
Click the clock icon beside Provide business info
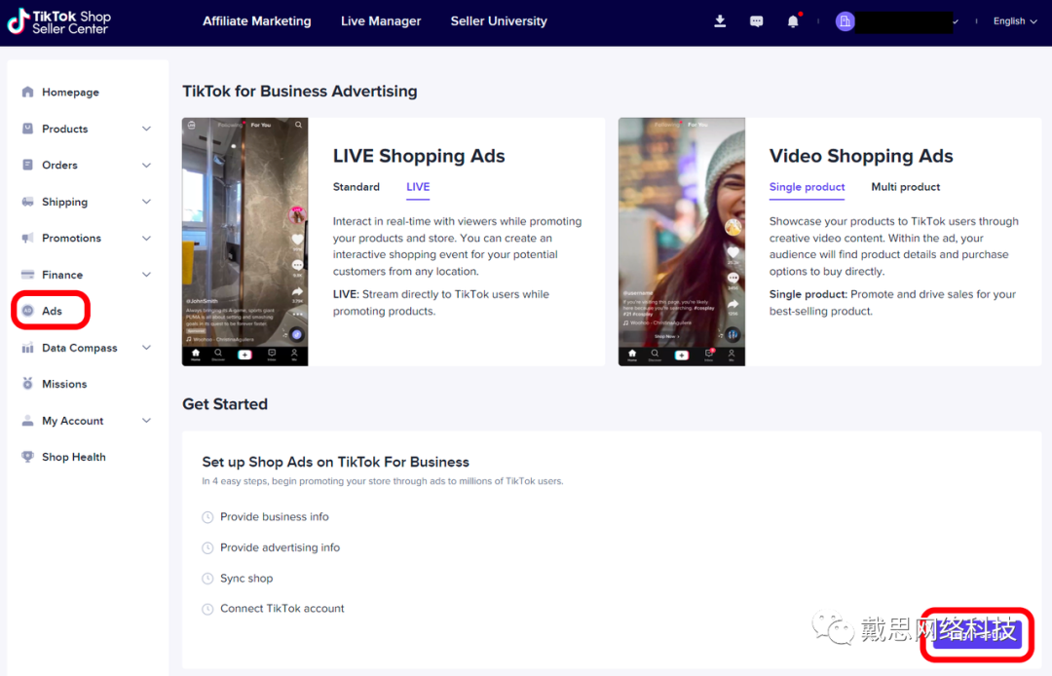(208, 517)
